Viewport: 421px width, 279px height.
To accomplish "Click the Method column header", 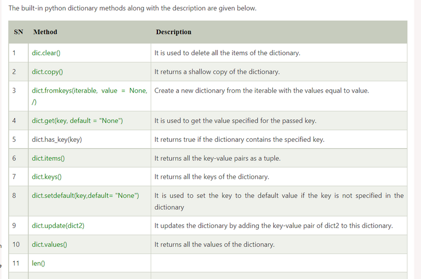I will point(45,32).
